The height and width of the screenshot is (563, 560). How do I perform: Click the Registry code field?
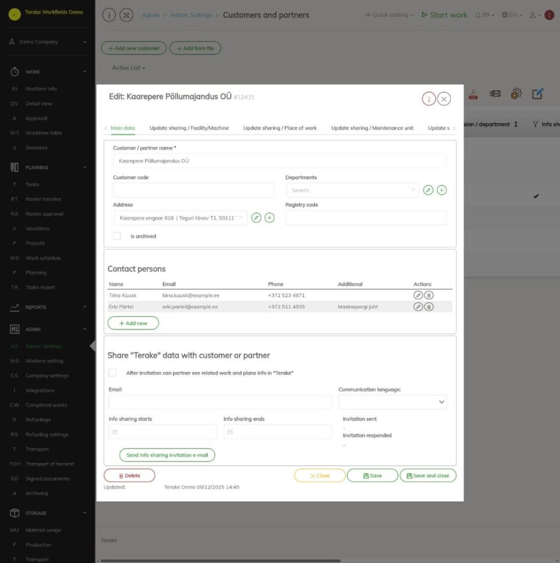tap(366, 218)
